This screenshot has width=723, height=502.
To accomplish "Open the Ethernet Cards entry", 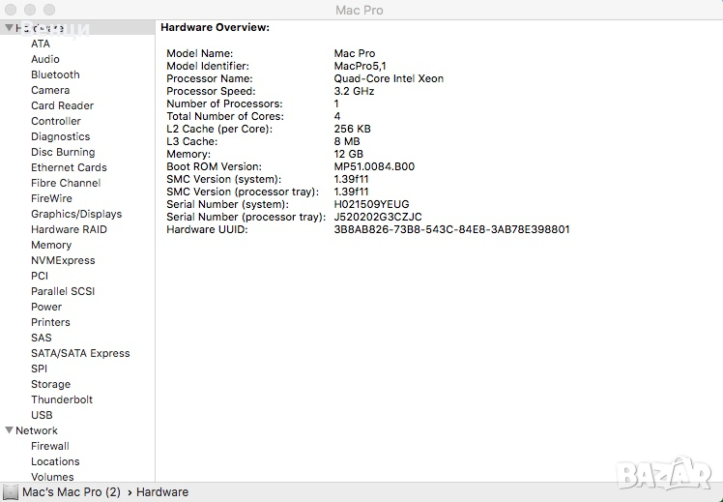I will (69, 167).
